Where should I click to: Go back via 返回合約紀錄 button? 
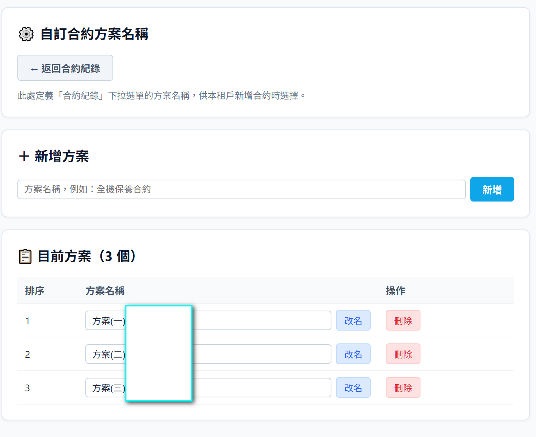(65, 68)
